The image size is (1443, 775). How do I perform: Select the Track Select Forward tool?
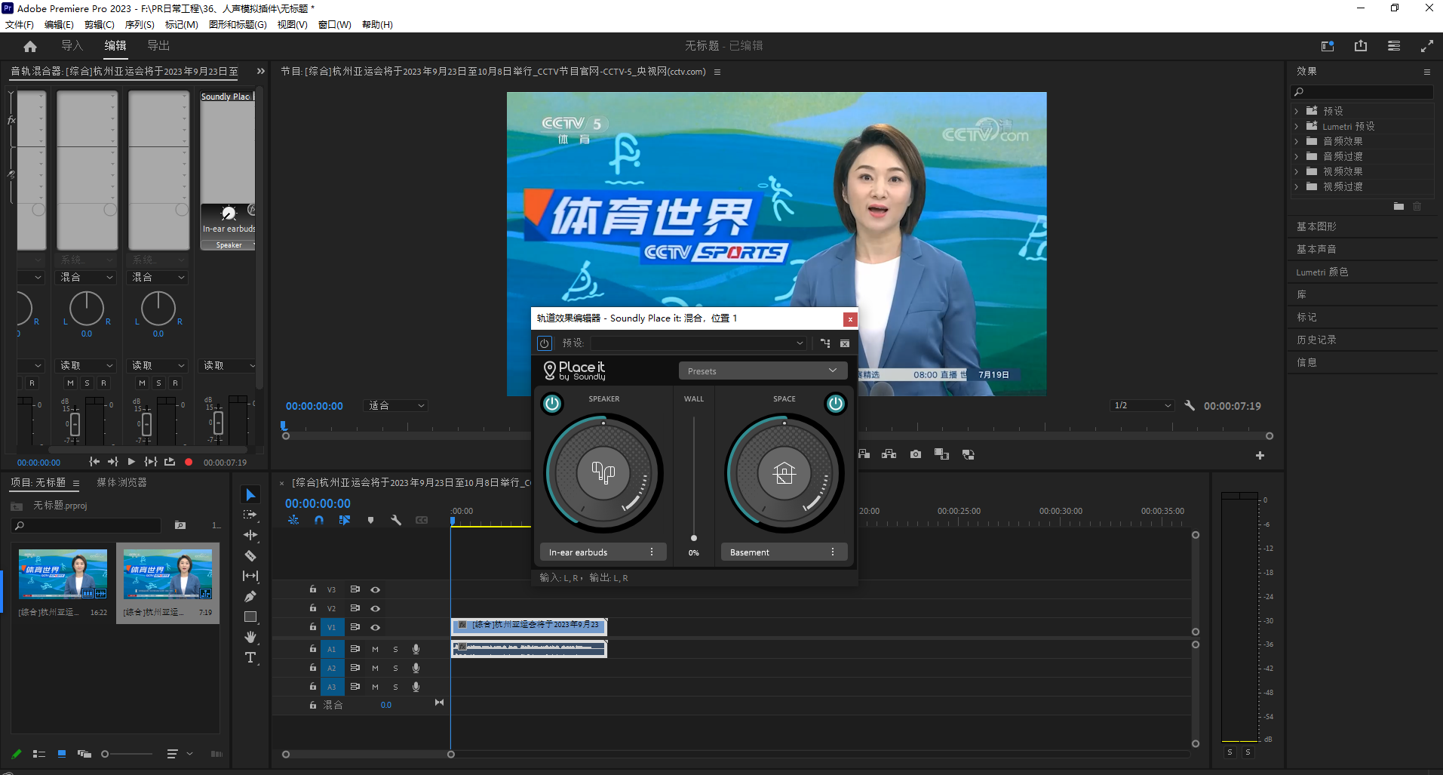[250, 515]
